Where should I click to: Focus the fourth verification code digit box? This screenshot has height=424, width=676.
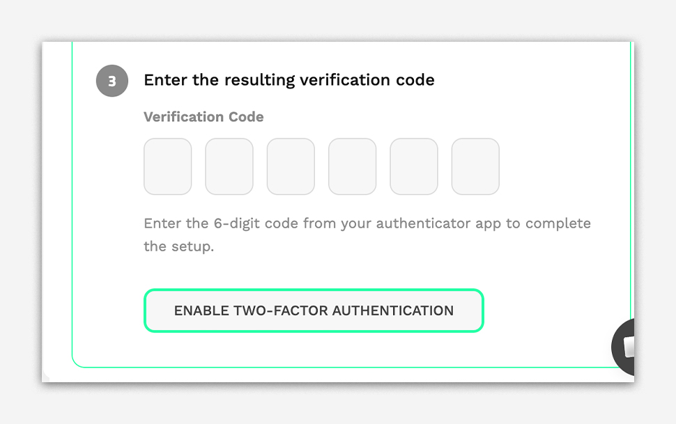click(352, 166)
